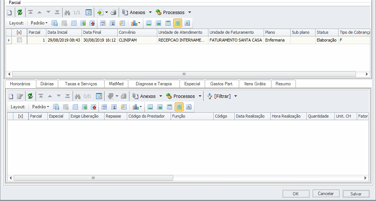Click the [Filtrar] button
Viewport: 376px width, 201px height.
click(219, 96)
